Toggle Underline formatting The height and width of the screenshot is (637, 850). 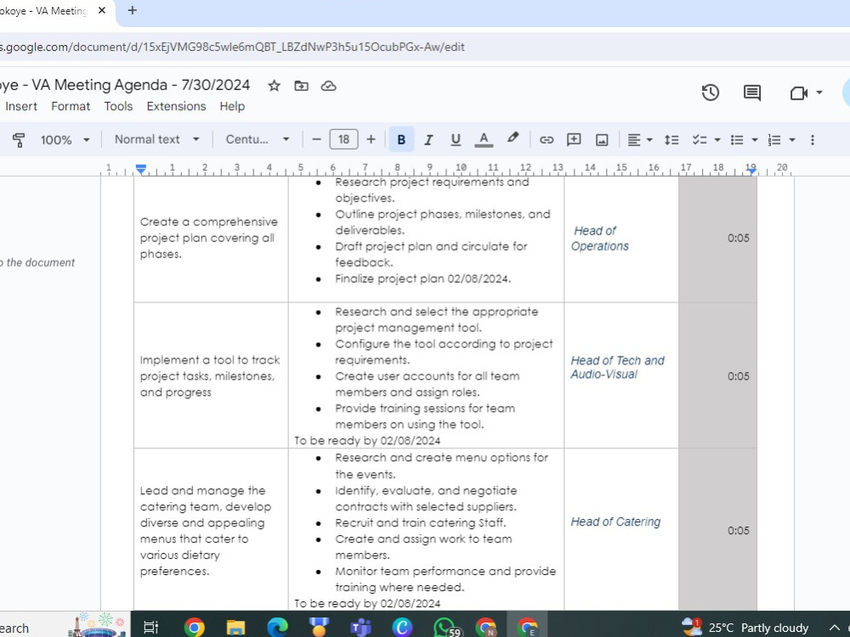456,140
